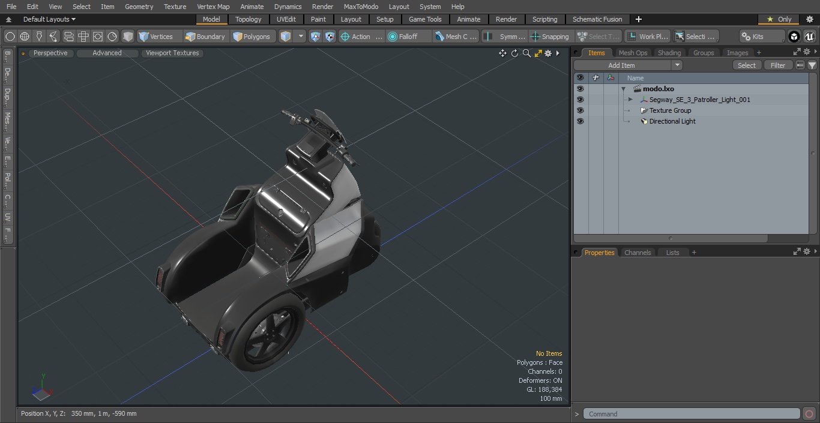Switch to Boundary selection mode
This screenshot has width=820, height=423.
click(x=205, y=37)
